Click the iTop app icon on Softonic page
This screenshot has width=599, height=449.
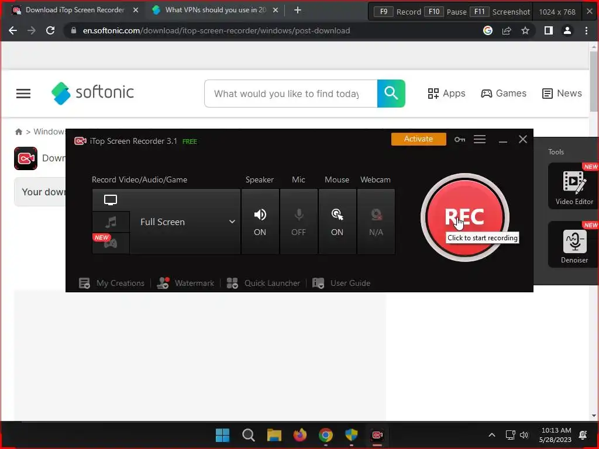coord(26,158)
